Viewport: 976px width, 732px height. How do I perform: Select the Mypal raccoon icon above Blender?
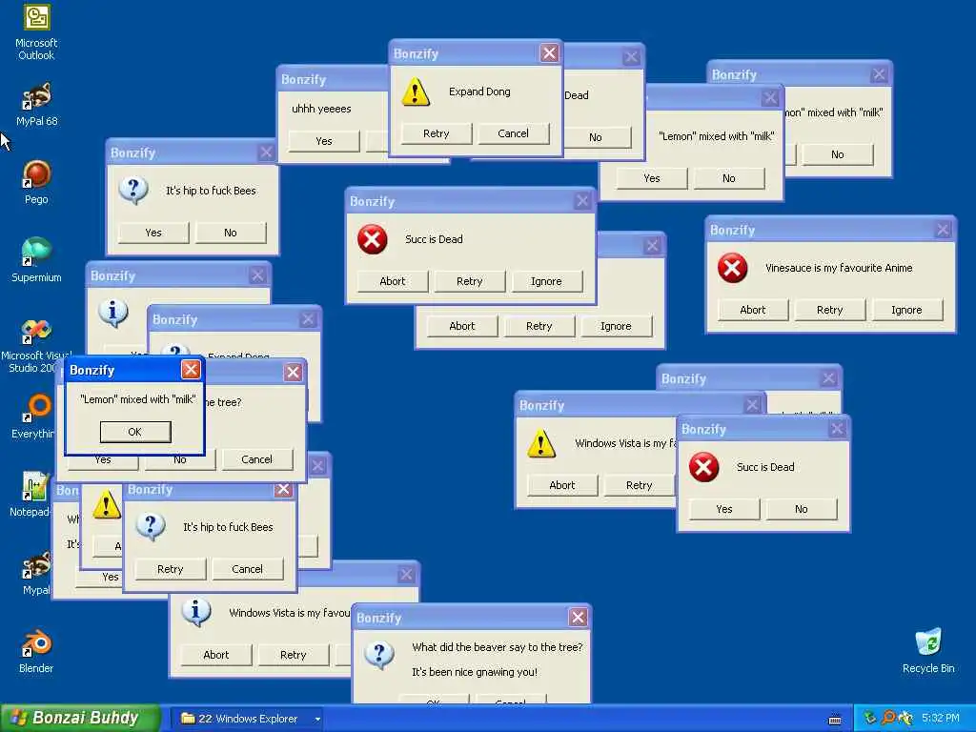point(36,573)
